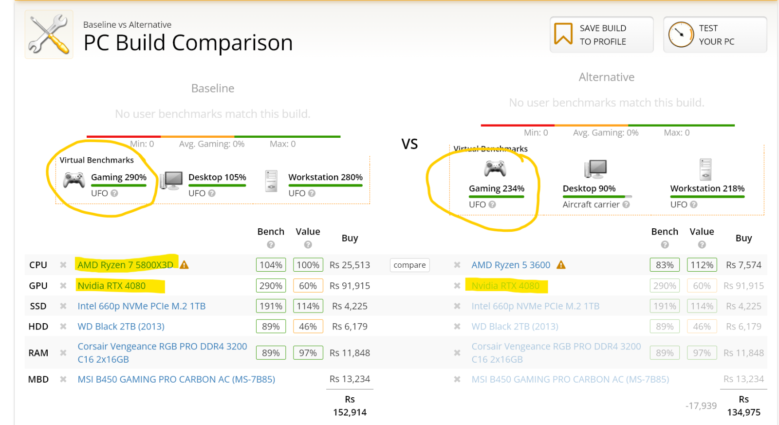Open Baseline WD Black 2TB link
This screenshot has width=779, height=425.
tap(121, 327)
